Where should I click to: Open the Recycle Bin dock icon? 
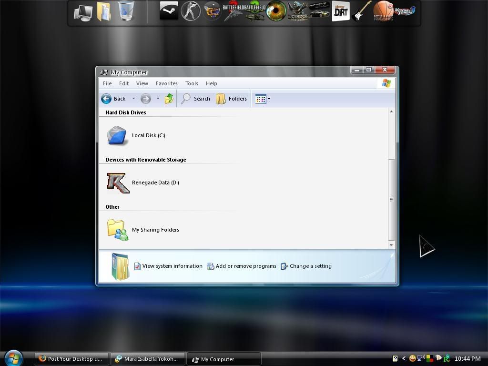[126, 11]
